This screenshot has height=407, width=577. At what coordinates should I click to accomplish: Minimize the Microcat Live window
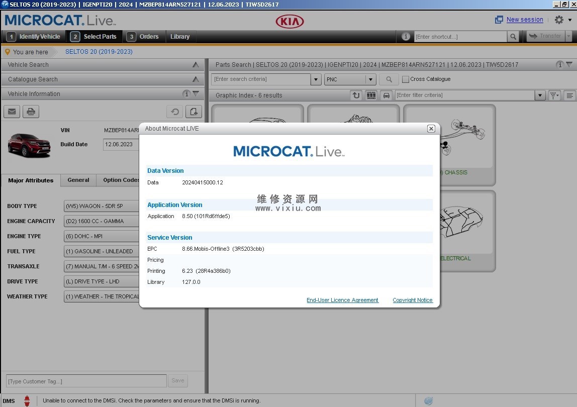[556, 5]
